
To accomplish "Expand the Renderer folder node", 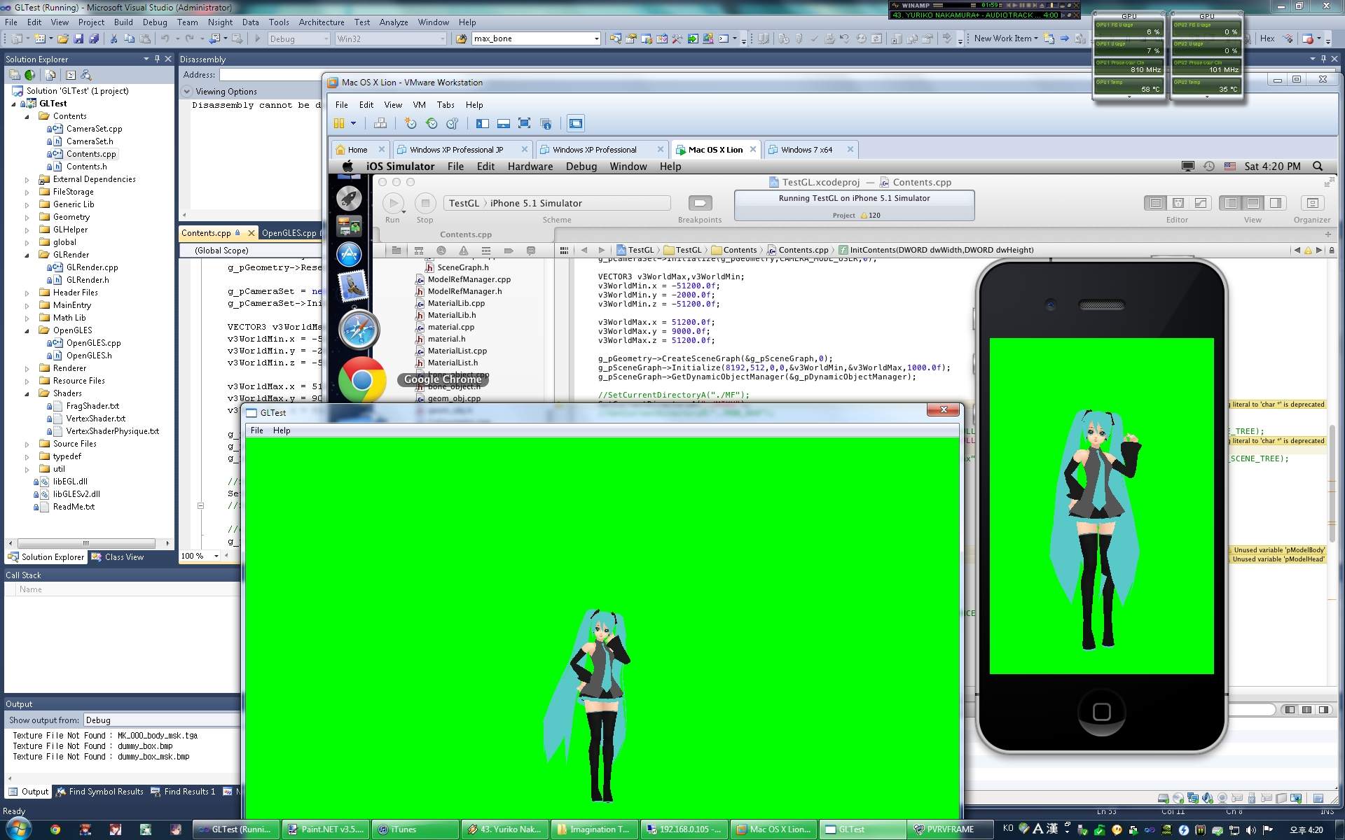I will point(27,368).
